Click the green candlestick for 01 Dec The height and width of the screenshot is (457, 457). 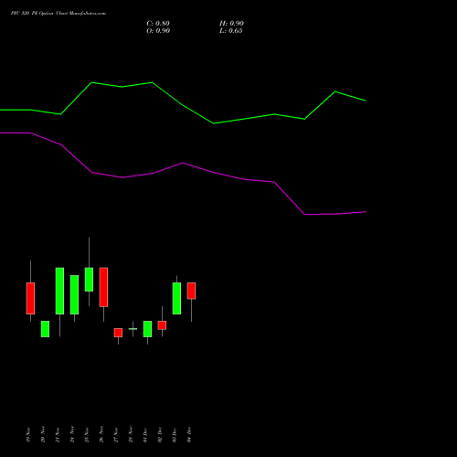[147, 329]
